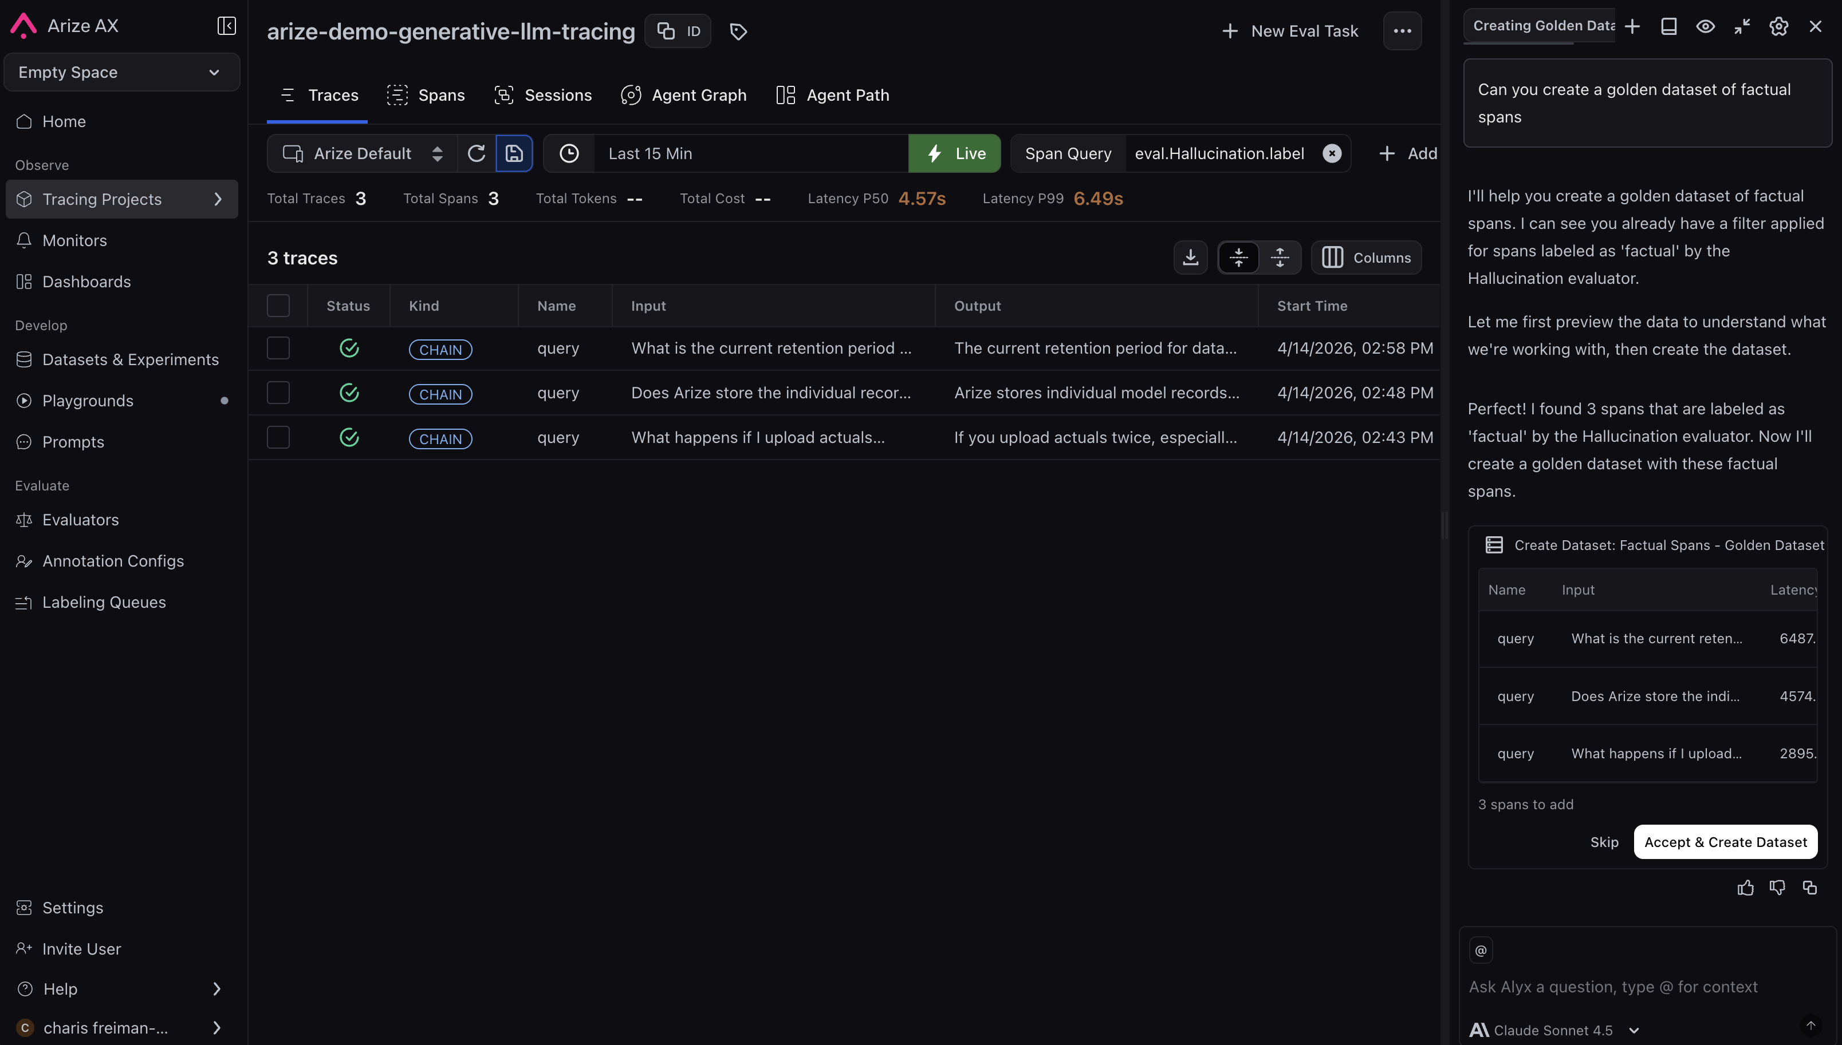Clear the eval.Hallucination.label span query
The image size is (1842, 1045).
pos(1332,153)
